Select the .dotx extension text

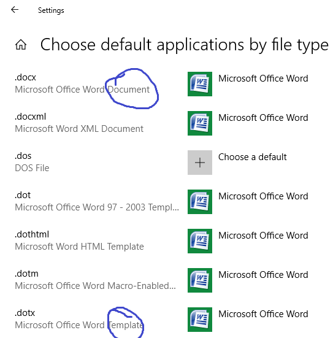25,313
